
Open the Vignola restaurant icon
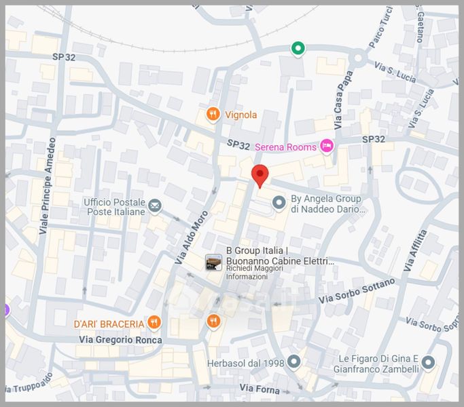[213, 115]
